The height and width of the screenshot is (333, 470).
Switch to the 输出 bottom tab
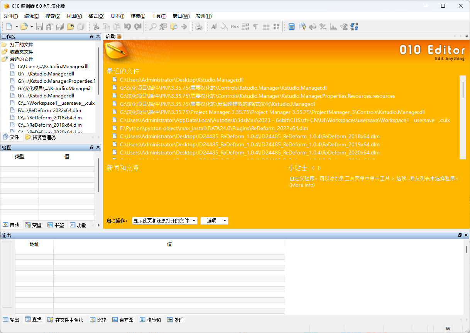coord(11,320)
